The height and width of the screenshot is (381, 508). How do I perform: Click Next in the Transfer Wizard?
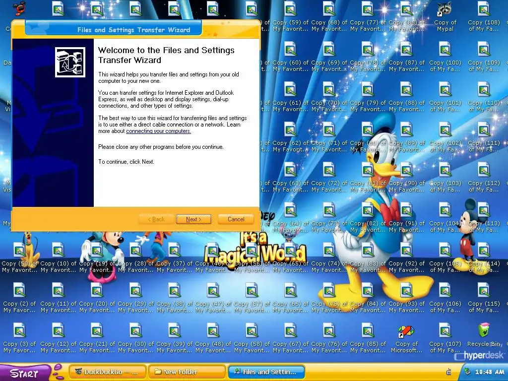(x=194, y=219)
